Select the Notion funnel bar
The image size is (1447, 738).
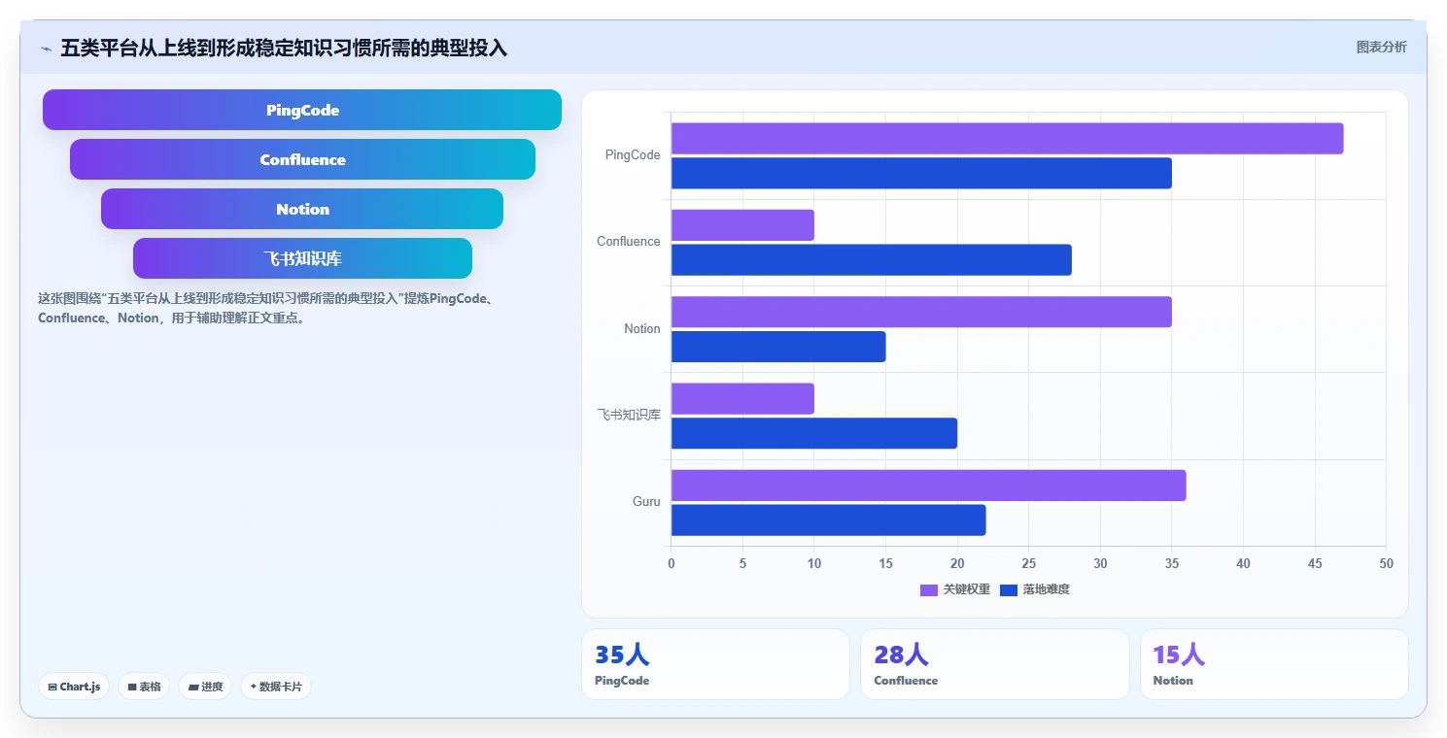[x=302, y=209]
